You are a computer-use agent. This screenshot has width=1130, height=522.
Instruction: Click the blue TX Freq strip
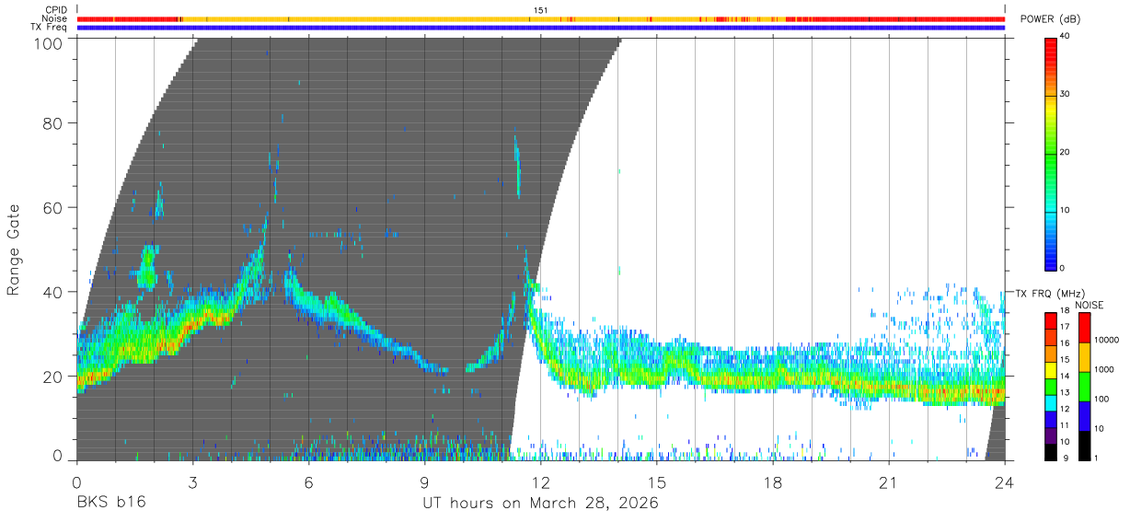click(540, 28)
